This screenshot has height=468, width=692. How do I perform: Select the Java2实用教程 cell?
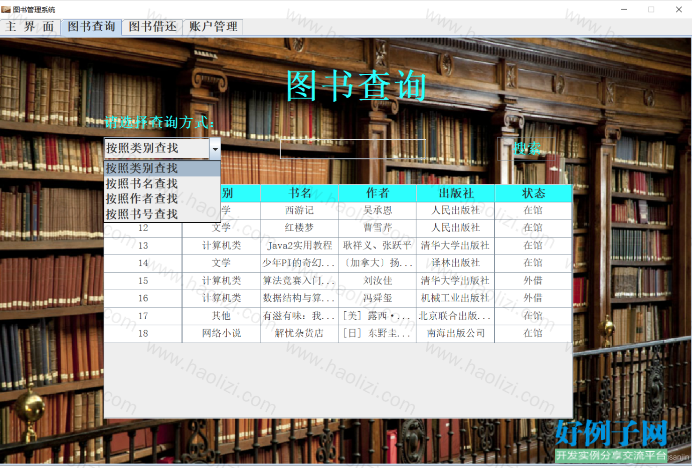(299, 246)
